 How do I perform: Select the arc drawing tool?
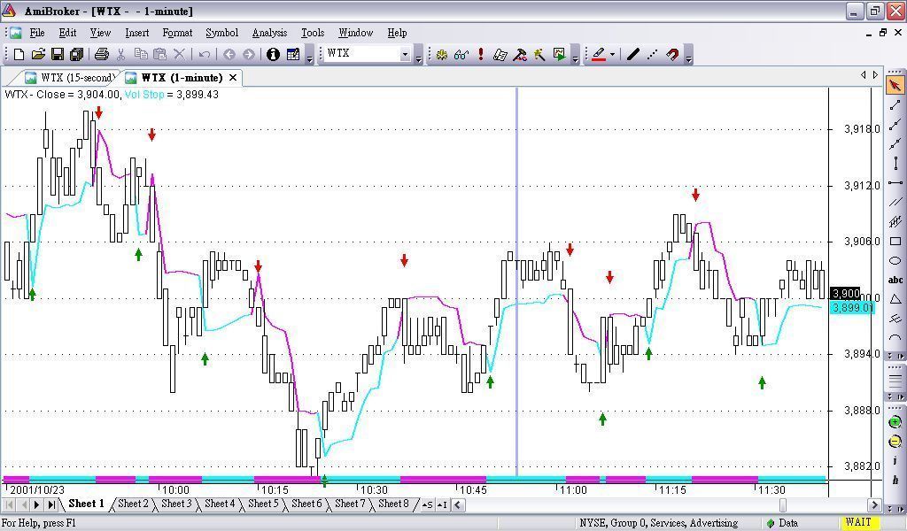pos(895,337)
